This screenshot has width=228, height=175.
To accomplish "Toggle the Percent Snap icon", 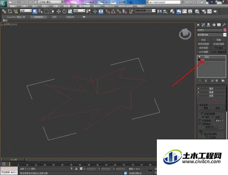I will click(x=119, y=11).
